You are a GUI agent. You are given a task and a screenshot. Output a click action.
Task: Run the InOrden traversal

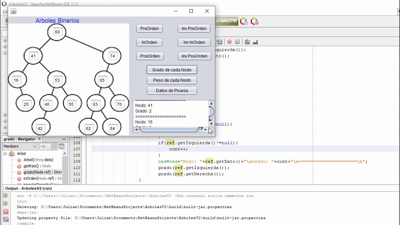pos(149,42)
